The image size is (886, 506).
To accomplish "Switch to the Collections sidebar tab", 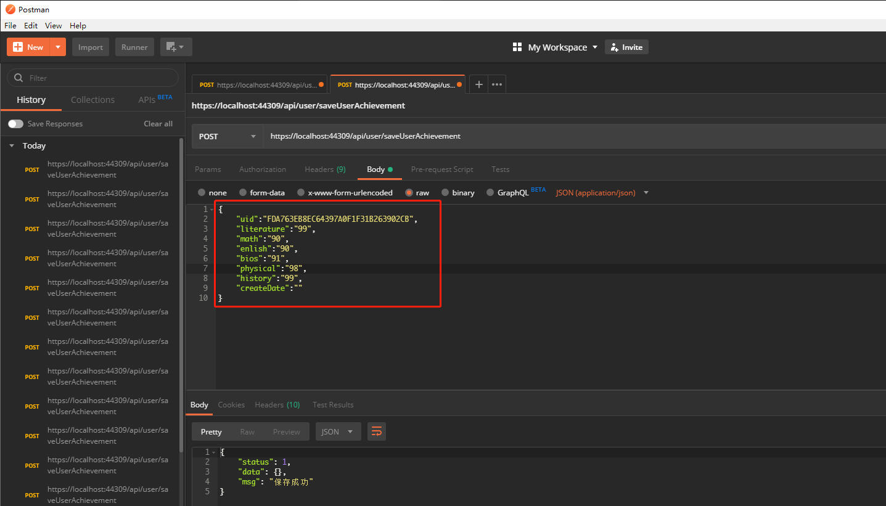I will tap(92, 99).
